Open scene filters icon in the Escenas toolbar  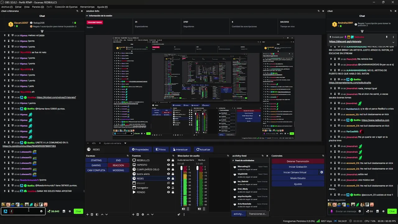click(97, 214)
